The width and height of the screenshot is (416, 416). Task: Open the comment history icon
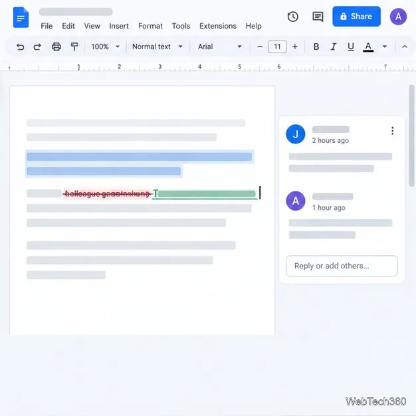click(x=318, y=17)
